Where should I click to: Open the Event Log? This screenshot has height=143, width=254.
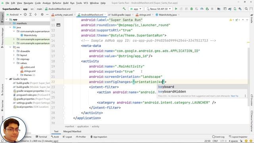[218, 137]
